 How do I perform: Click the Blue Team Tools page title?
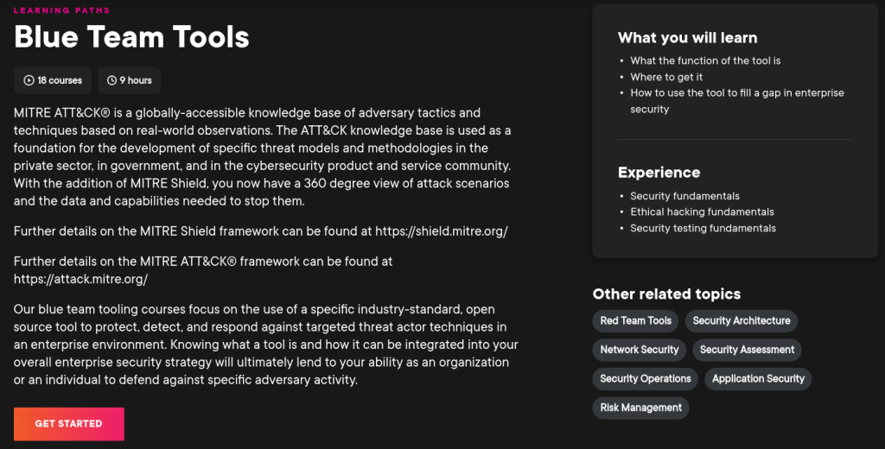tap(131, 37)
